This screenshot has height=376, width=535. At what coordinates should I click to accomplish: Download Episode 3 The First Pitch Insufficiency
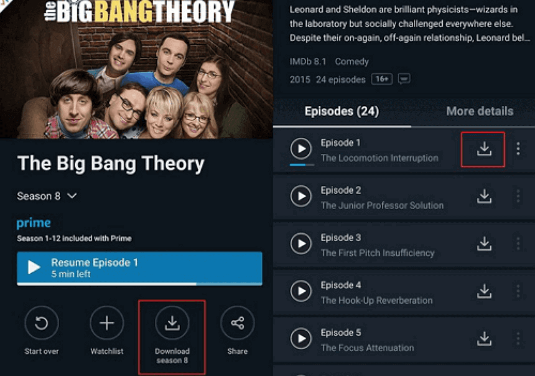(x=484, y=244)
